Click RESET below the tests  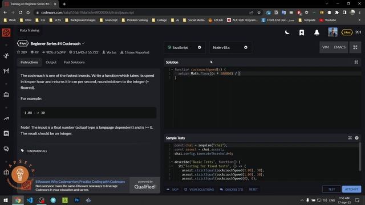coord(253,190)
